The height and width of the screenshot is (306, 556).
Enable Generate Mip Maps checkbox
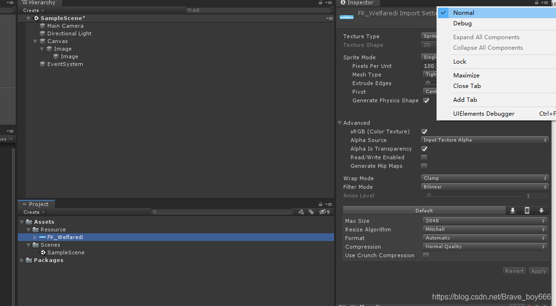(x=424, y=166)
